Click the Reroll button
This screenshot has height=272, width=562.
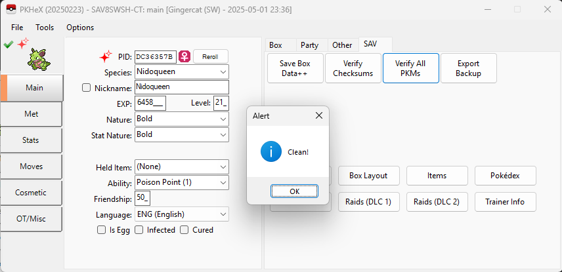210,56
